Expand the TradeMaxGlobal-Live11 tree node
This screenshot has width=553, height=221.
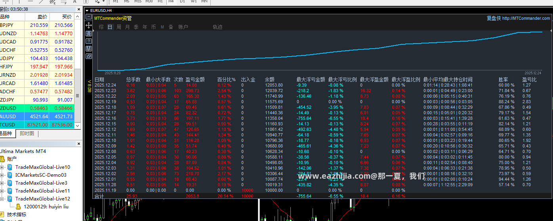point(2,191)
